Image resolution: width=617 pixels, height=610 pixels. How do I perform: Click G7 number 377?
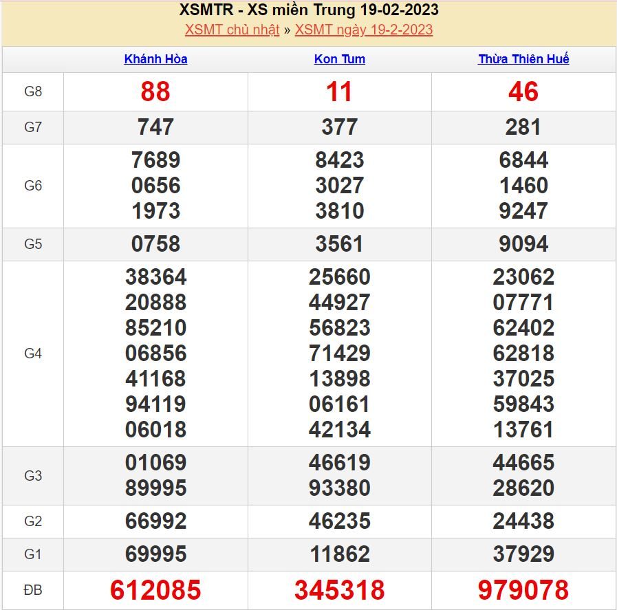point(340,127)
